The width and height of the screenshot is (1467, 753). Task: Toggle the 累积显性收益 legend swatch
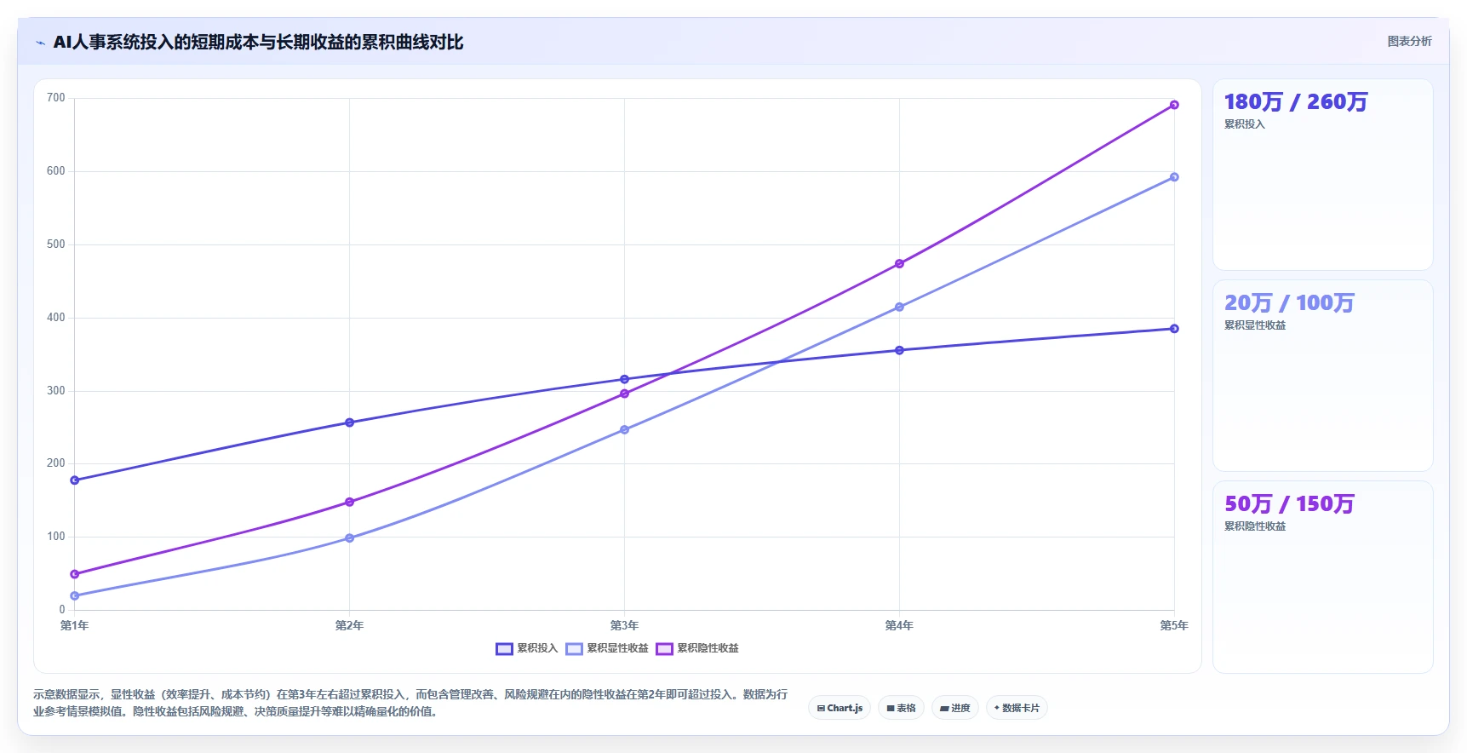[574, 649]
